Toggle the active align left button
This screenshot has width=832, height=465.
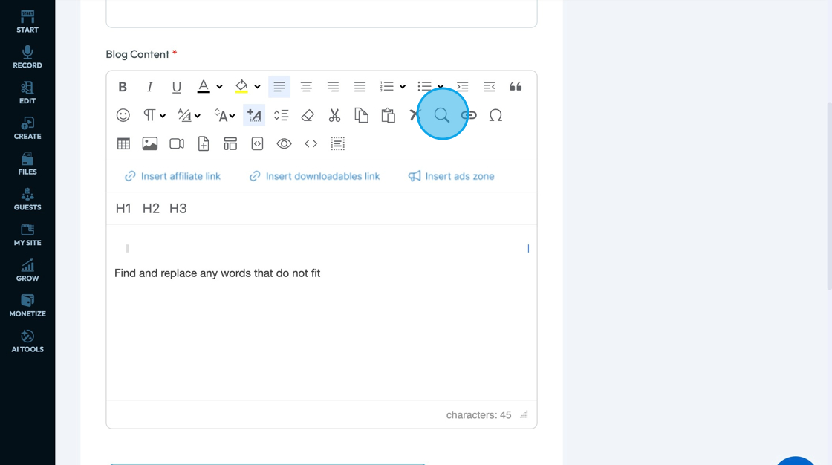[x=279, y=86]
